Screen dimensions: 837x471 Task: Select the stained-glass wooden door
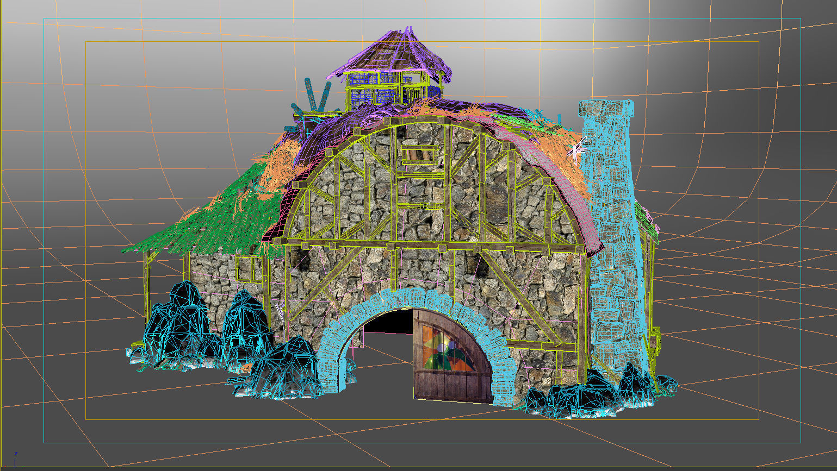tap(451, 356)
